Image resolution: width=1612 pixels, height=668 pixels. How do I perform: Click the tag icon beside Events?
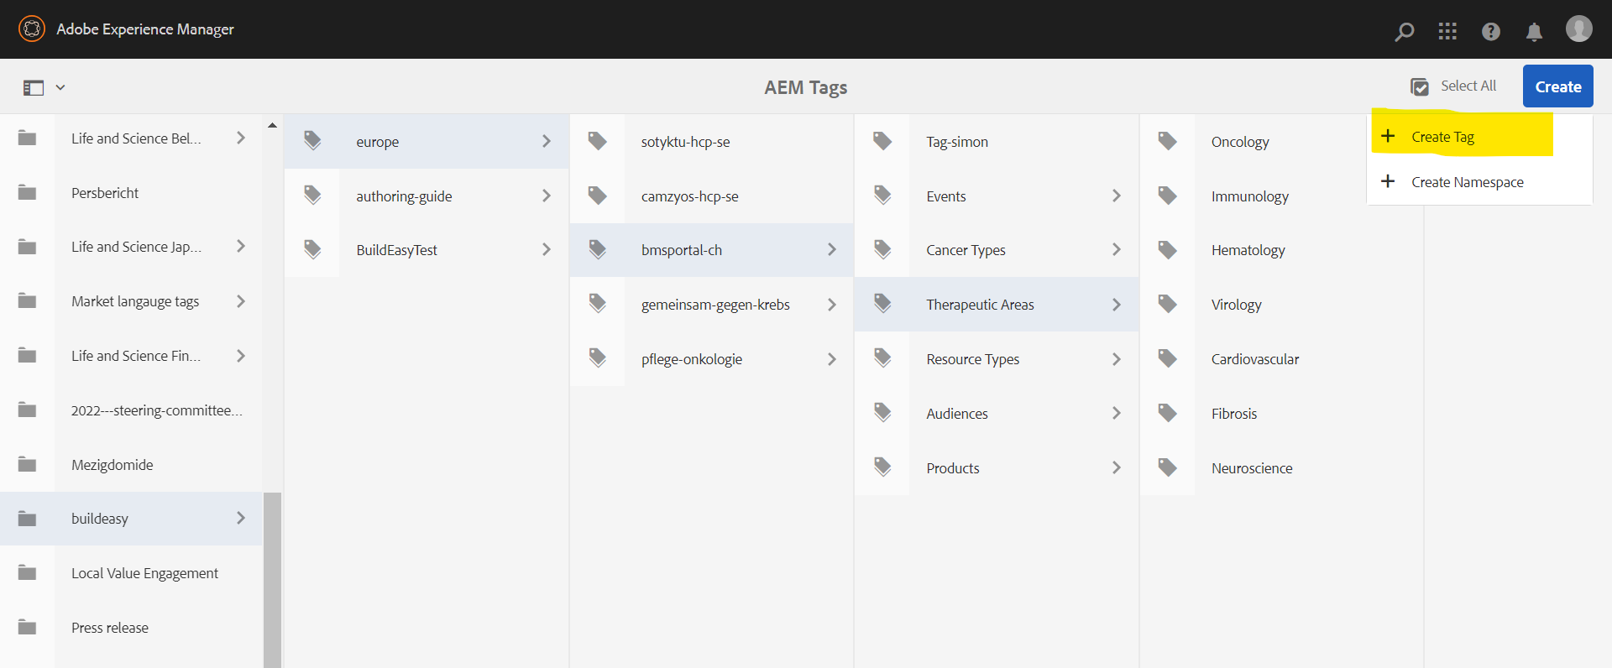click(882, 195)
